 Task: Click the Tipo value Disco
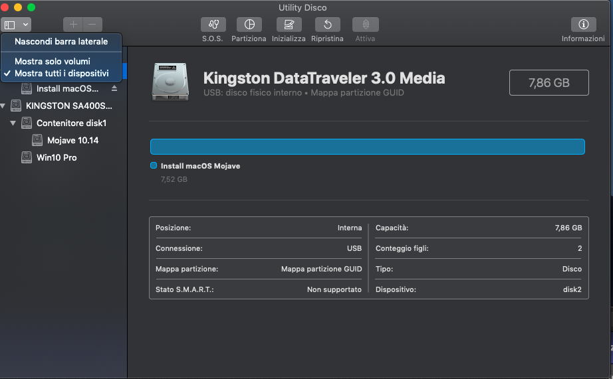pyautogui.click(x=572, y=269)
